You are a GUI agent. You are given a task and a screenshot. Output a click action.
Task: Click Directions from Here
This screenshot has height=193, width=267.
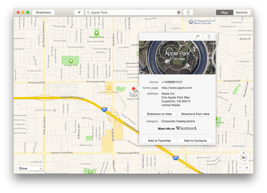(x=195, y=114)
